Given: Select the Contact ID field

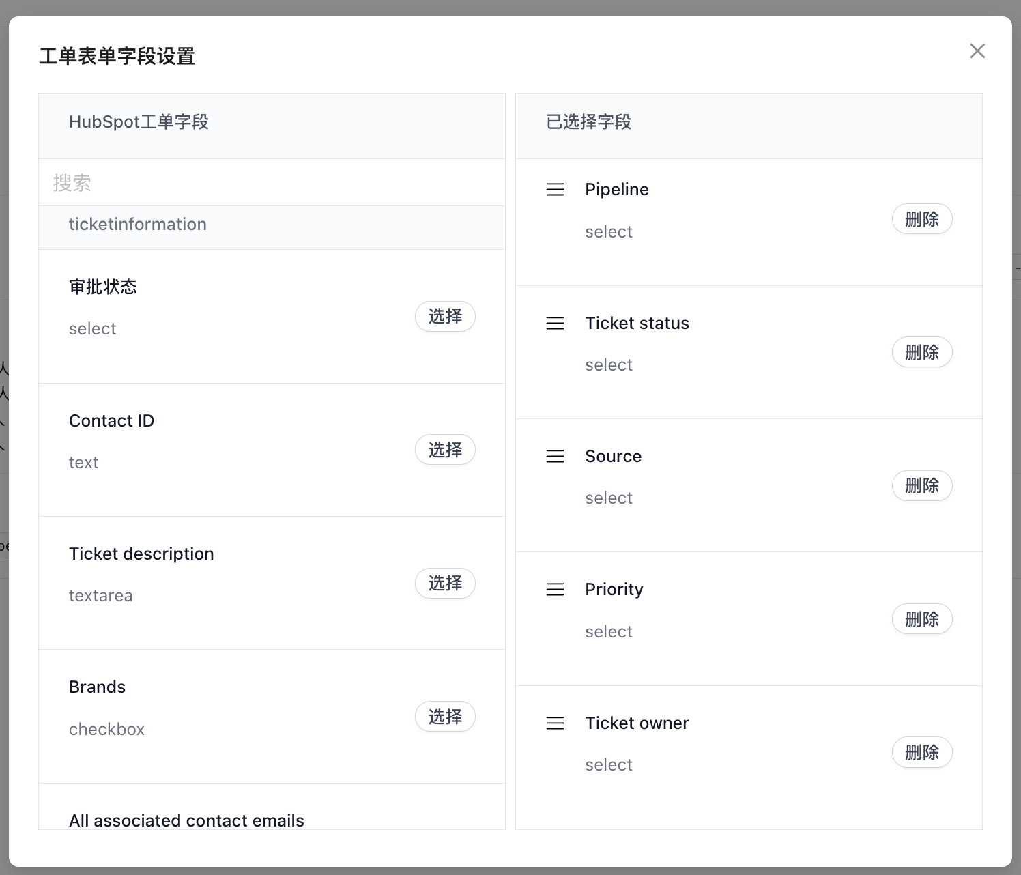Looking at the screenshot, I should point(445,449).
